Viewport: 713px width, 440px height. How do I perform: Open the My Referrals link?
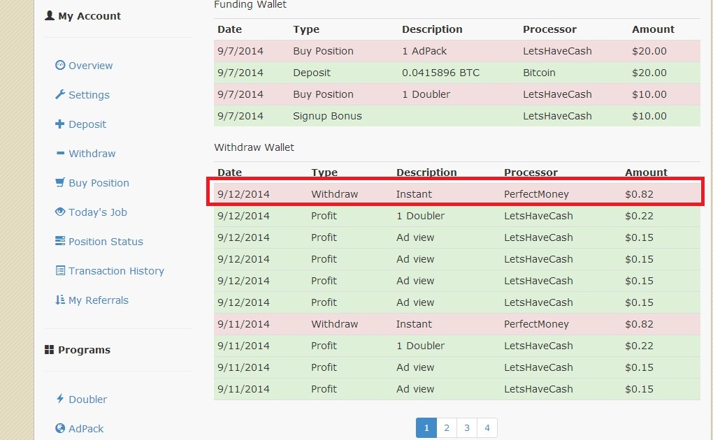[99, 300]
